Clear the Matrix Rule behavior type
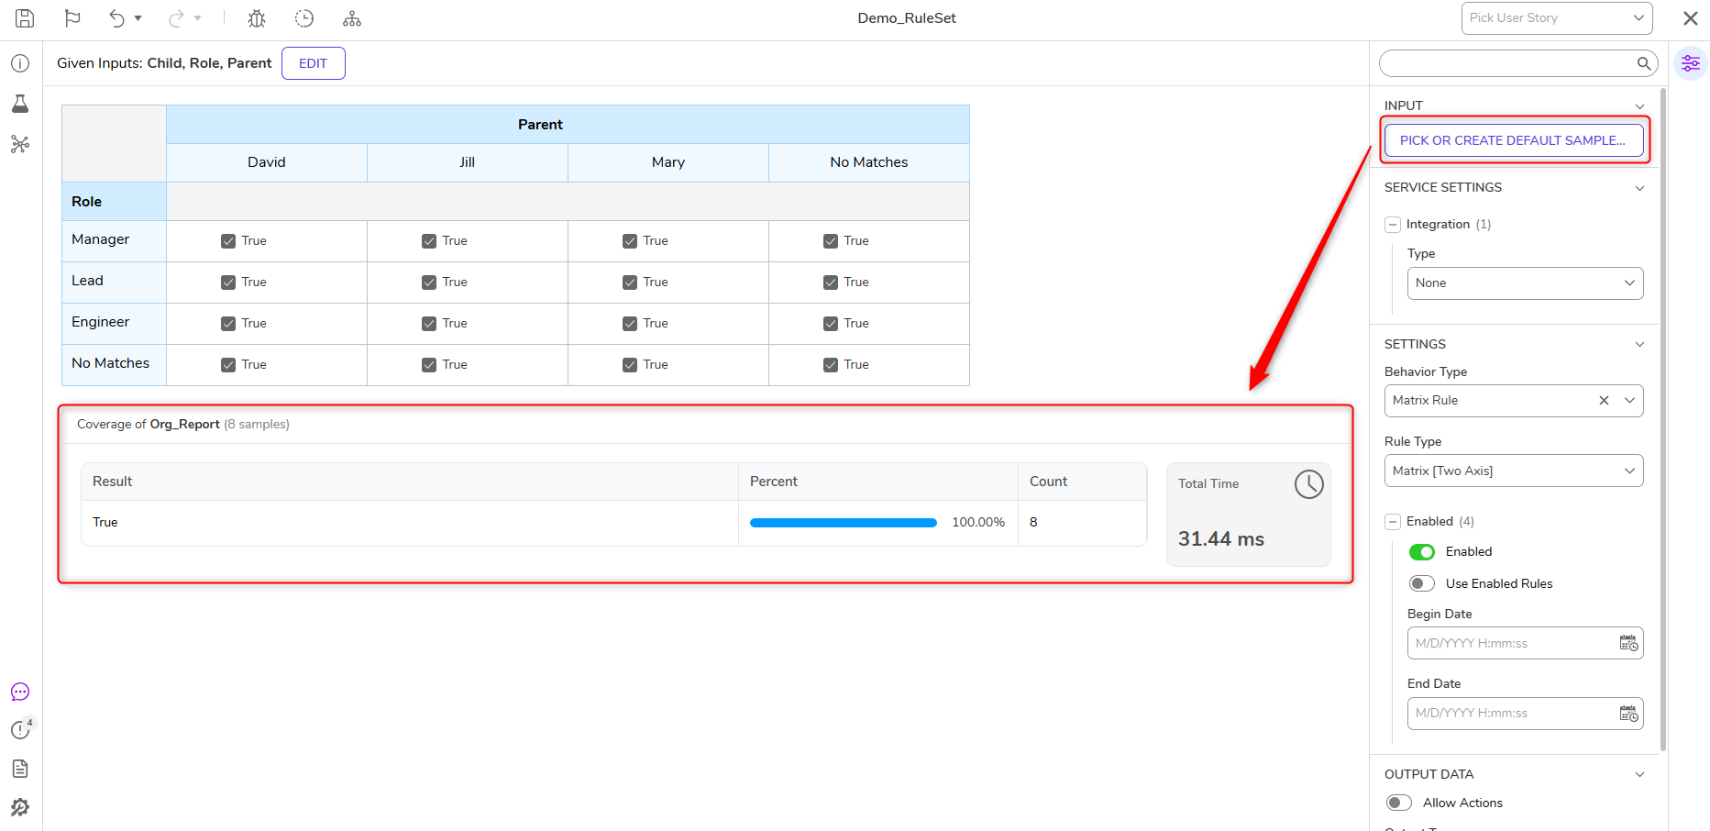 [1604, 400]
